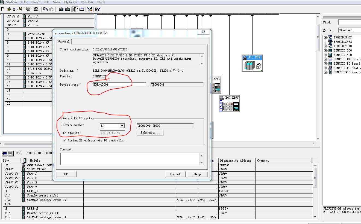Expand the PROFINET IO catalog node
This screenshot has height=224, width=361.
point(325,46)
